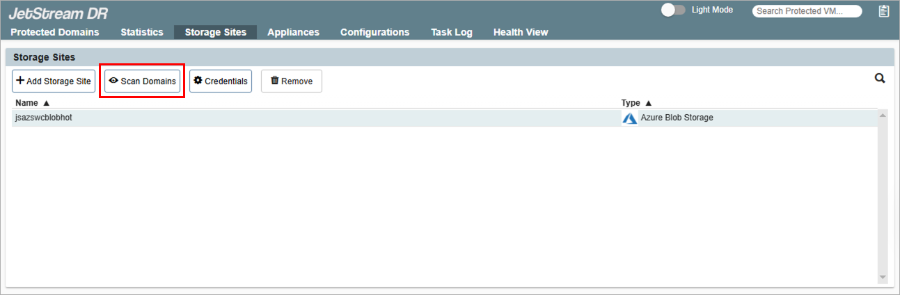Click the Remove button with trash icon
The image size is (900, 295).
(x=292, y=81)
